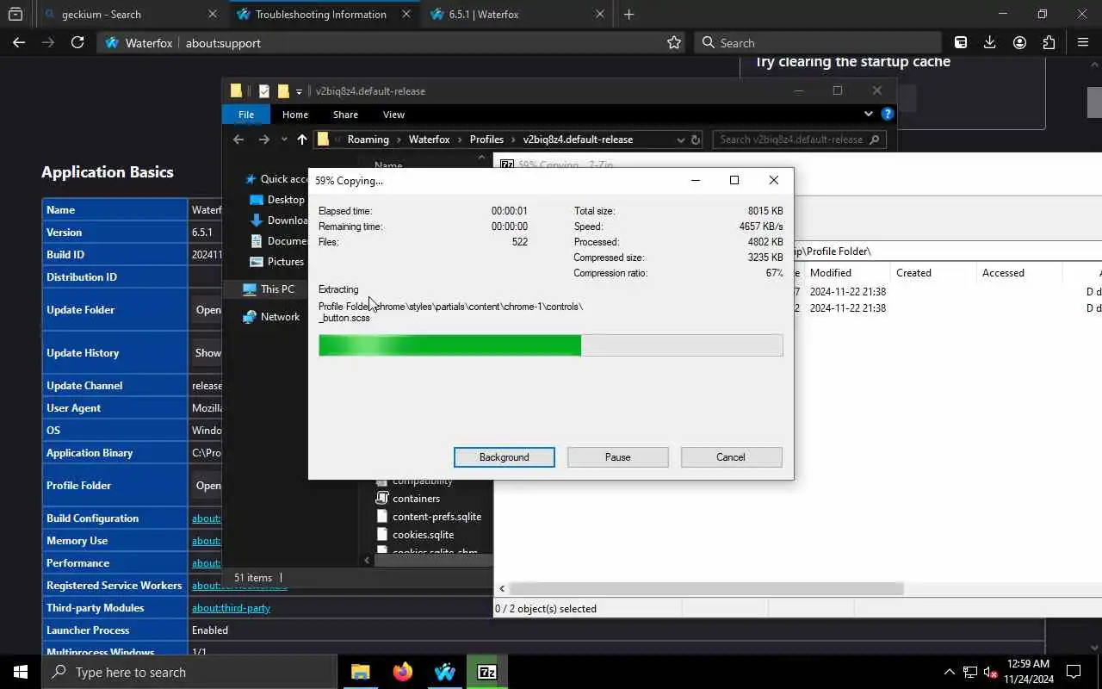Sort by Modified column in 7-Zip
1102x689 pixels.
(x=846, y=273)
